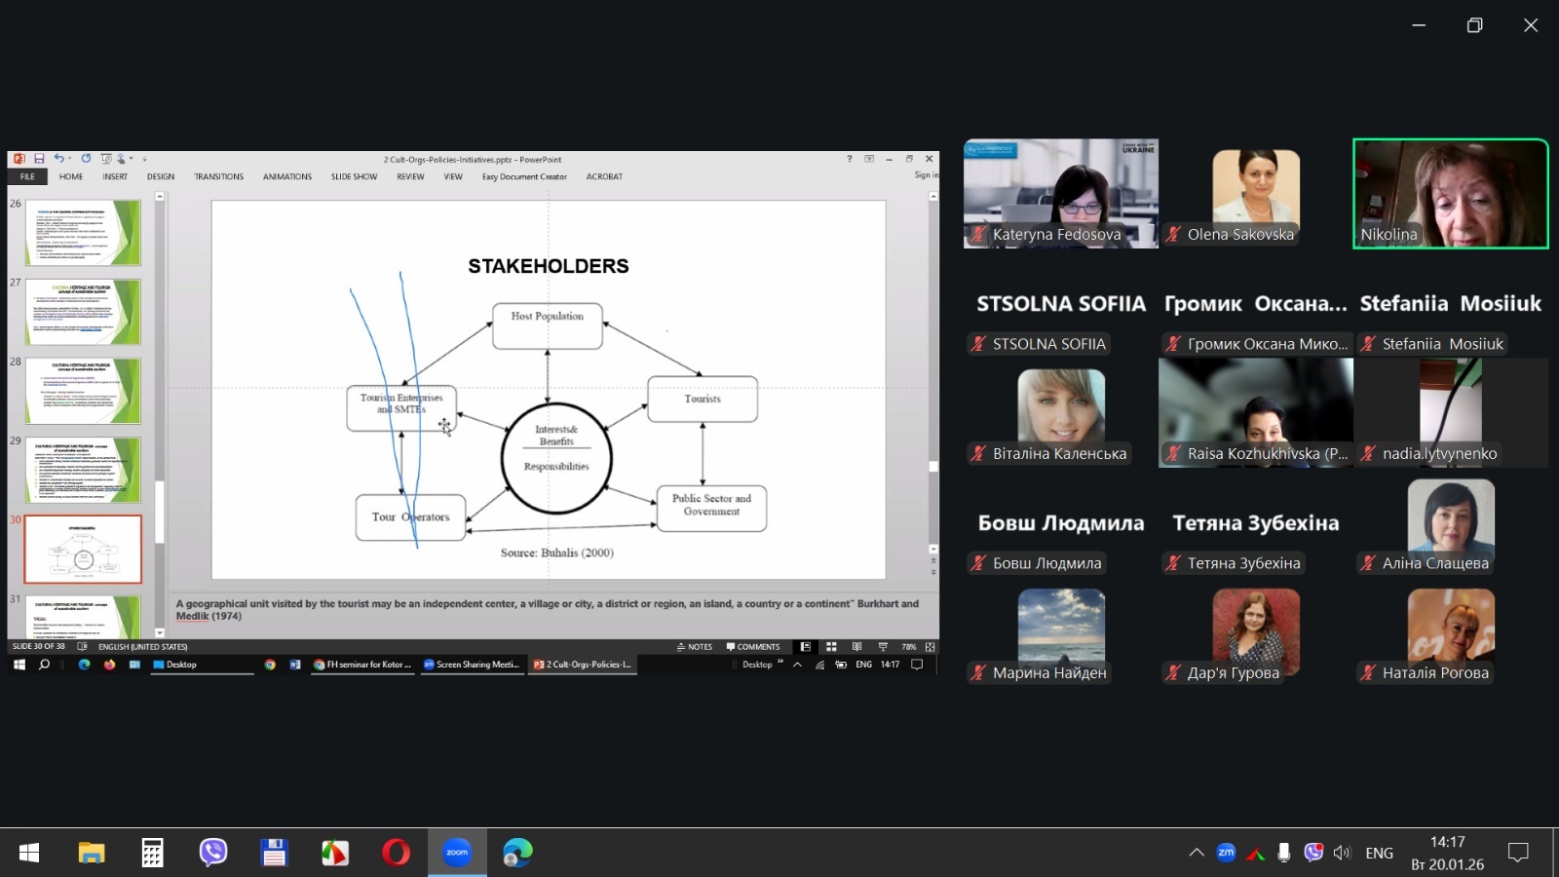
Task: Switch to Slide Sorter view icon
Action: [x=831, y=647]
